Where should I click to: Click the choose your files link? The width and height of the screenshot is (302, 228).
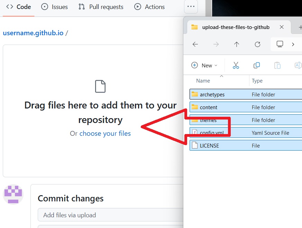point(105,133)
